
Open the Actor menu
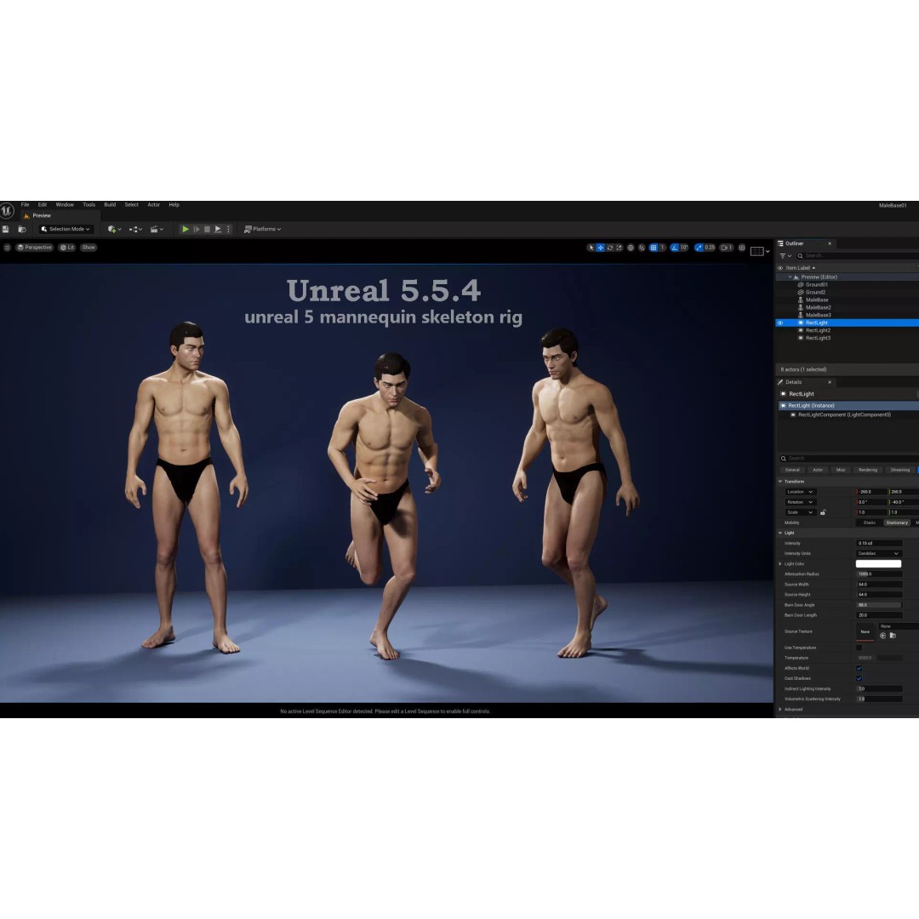click(x=153, y=205)
